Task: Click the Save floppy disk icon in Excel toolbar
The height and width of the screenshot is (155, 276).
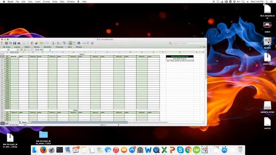Action: (x=15, y=43)
